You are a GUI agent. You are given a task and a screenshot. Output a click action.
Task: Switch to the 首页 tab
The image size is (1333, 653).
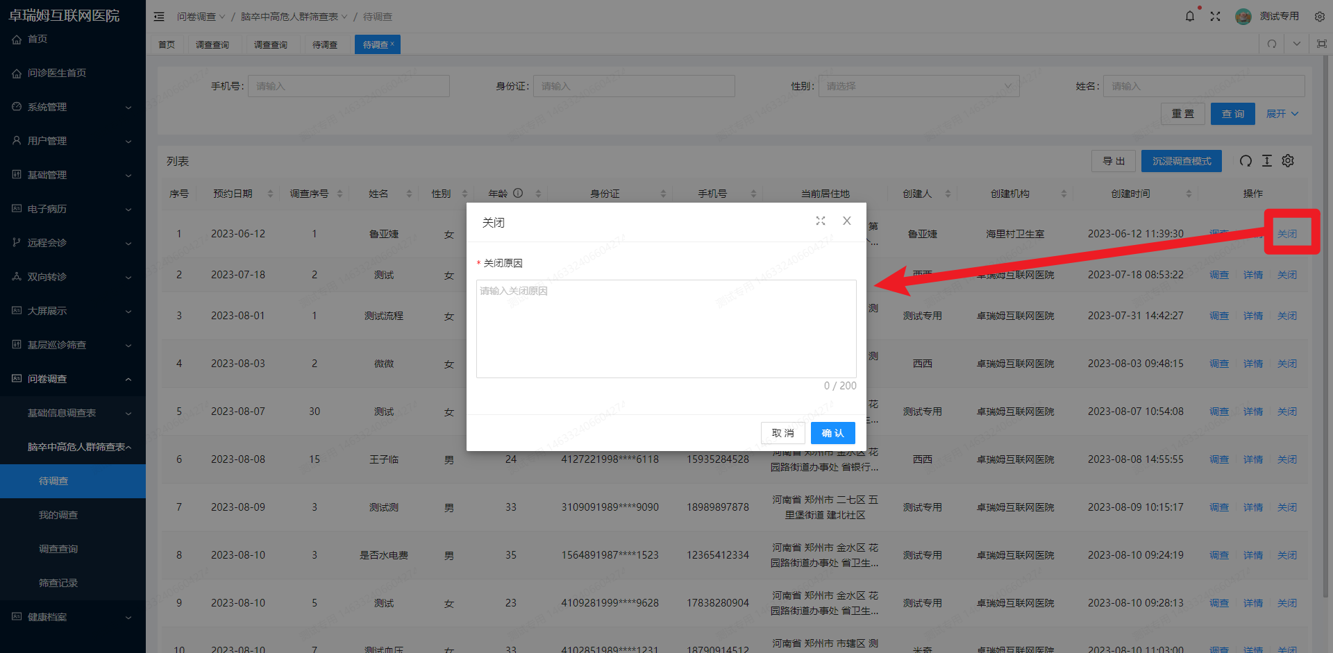click(167, 44)
